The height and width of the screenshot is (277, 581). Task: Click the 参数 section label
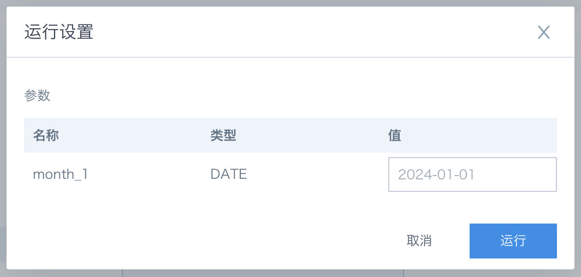37,96
